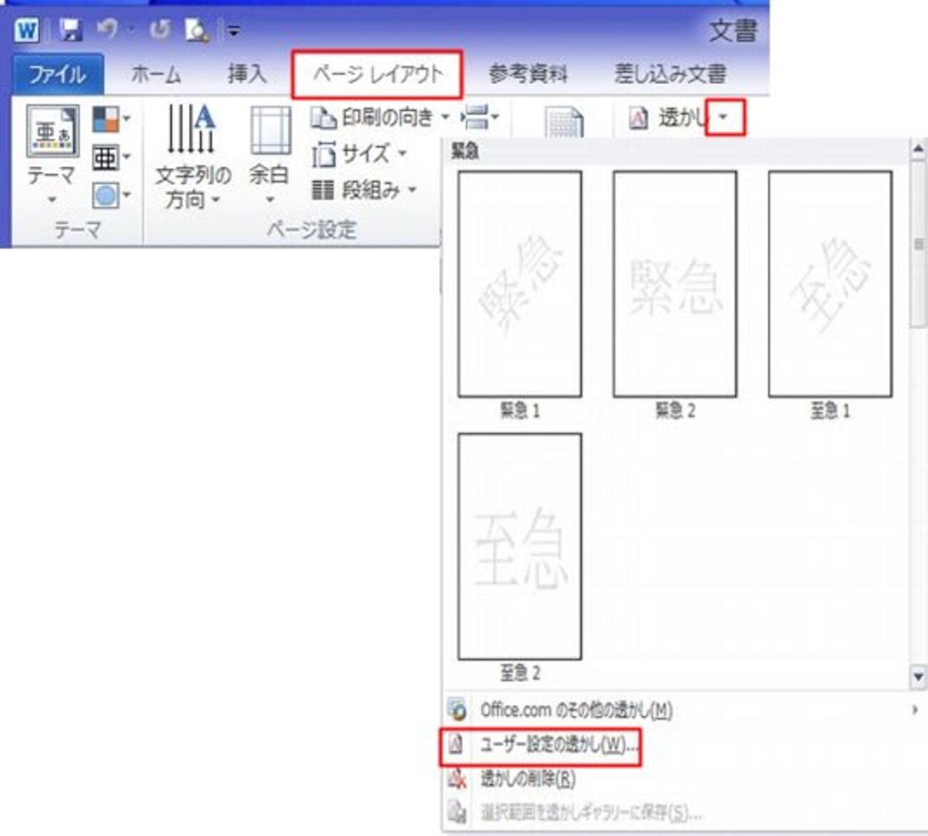928x836 pixels.
Task: Open theme fonts dropdown
Action: (111, 157)
